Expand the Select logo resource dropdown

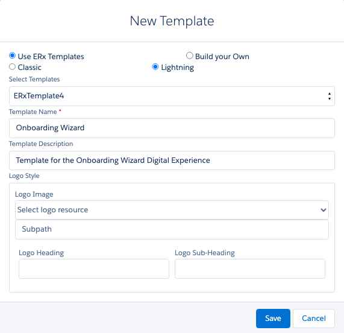click(x=172, y=210)
